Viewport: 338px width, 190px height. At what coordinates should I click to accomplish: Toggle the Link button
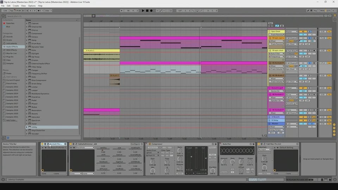[x=5, y=11]
